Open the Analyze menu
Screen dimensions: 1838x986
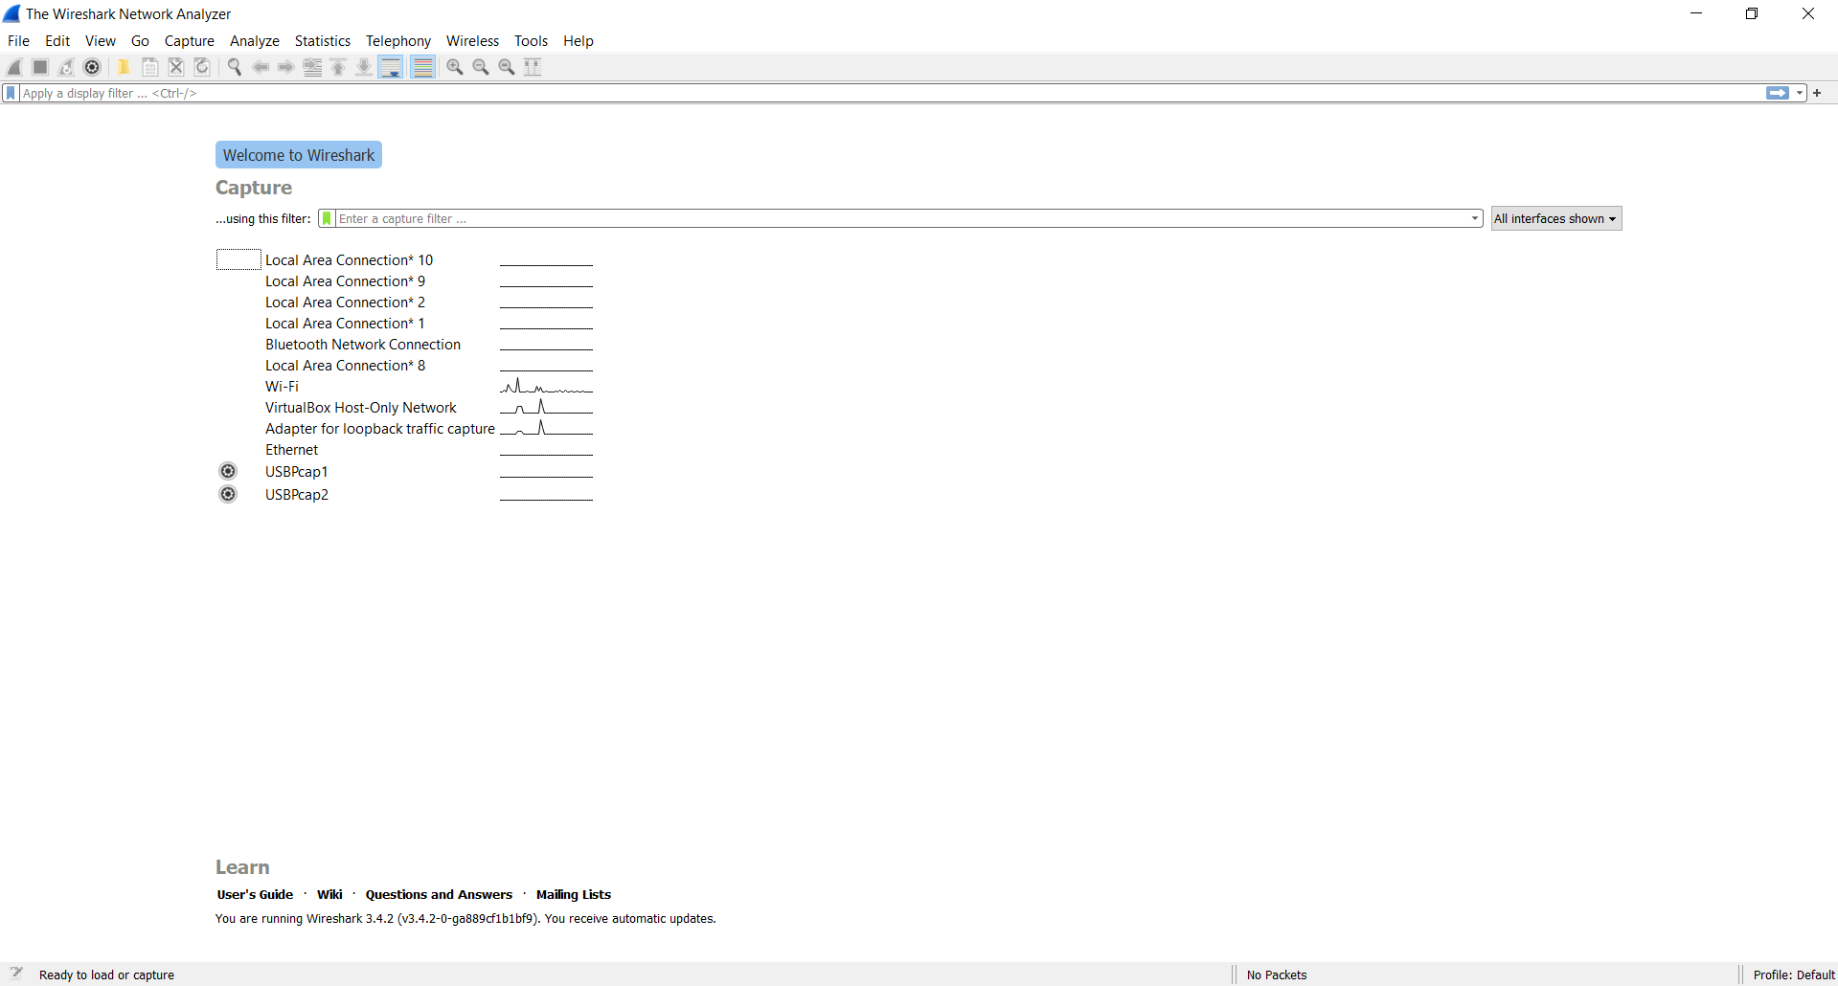coord(255,40)
